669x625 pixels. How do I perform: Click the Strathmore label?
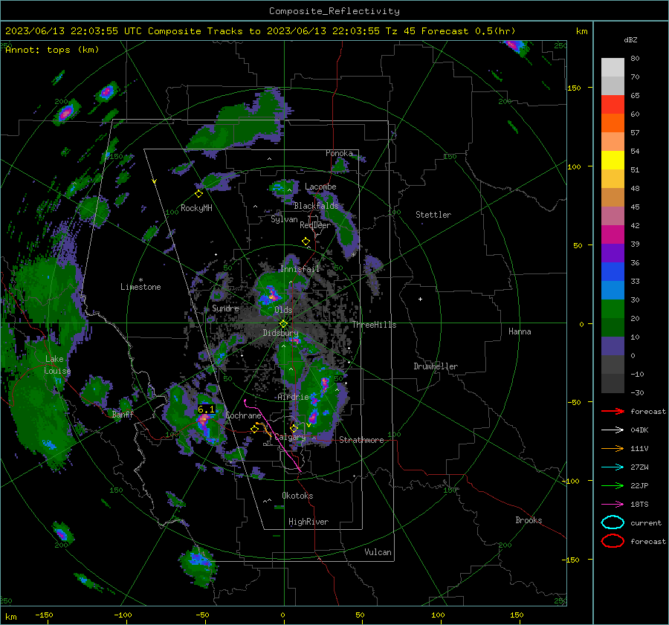pos(361,440)
